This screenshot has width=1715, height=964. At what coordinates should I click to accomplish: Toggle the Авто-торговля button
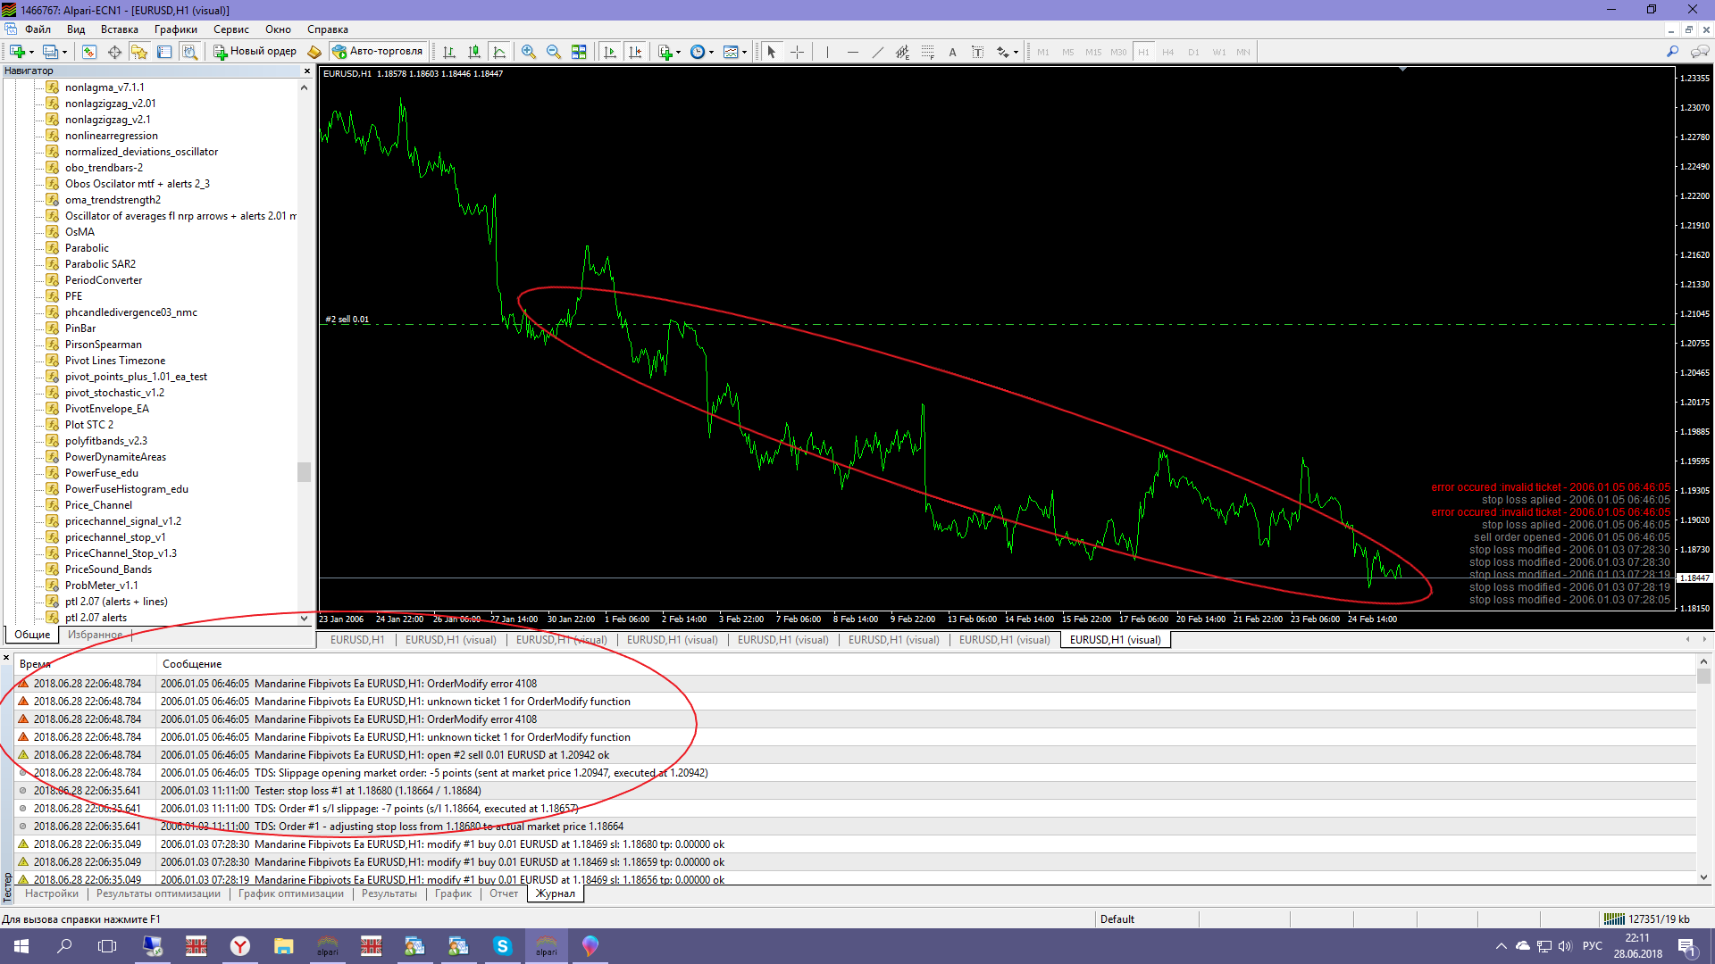(x=377, y=52)
